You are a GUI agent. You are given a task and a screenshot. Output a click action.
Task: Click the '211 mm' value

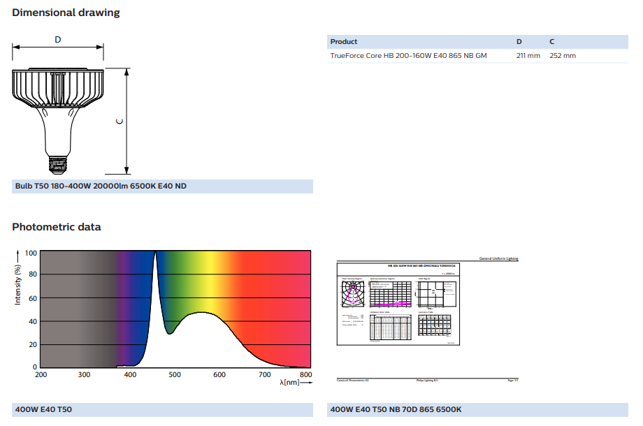point(528,56)
